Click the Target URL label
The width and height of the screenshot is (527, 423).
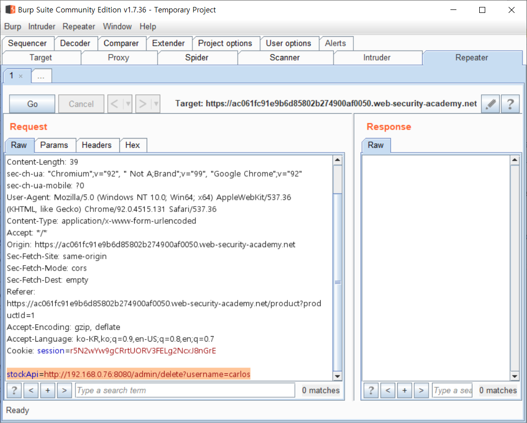click(x=326, y=104)
